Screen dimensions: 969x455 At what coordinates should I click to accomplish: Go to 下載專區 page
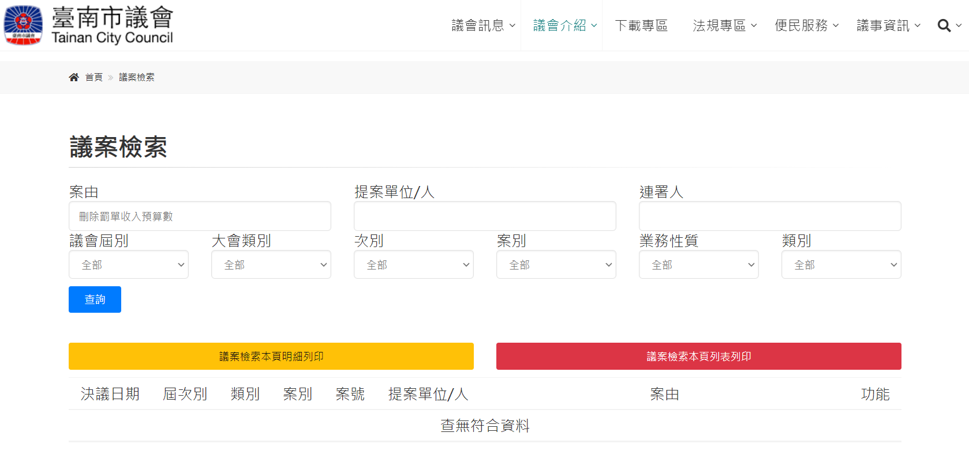coord(641,26)
